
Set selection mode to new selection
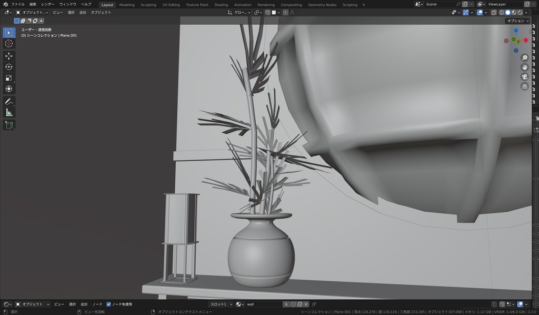point(16,21)
